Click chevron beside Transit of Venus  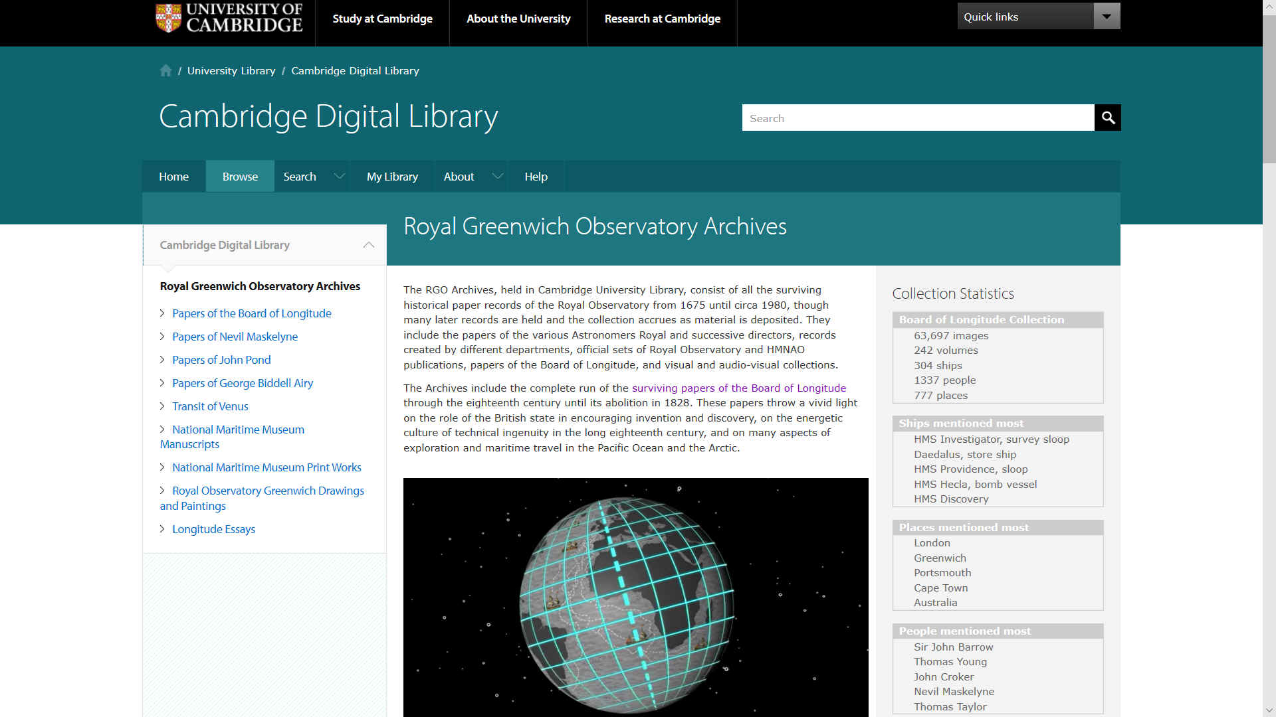162,406
